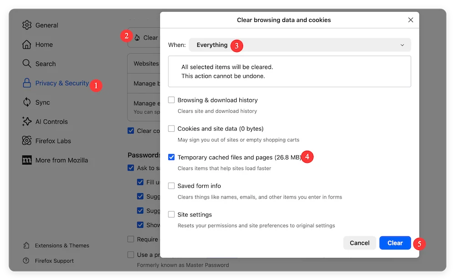
Task: Open the Use a primary password option
Action: coord(130,255)
